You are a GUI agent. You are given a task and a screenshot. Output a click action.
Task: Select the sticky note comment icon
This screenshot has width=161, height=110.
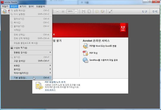pos(97,11)
